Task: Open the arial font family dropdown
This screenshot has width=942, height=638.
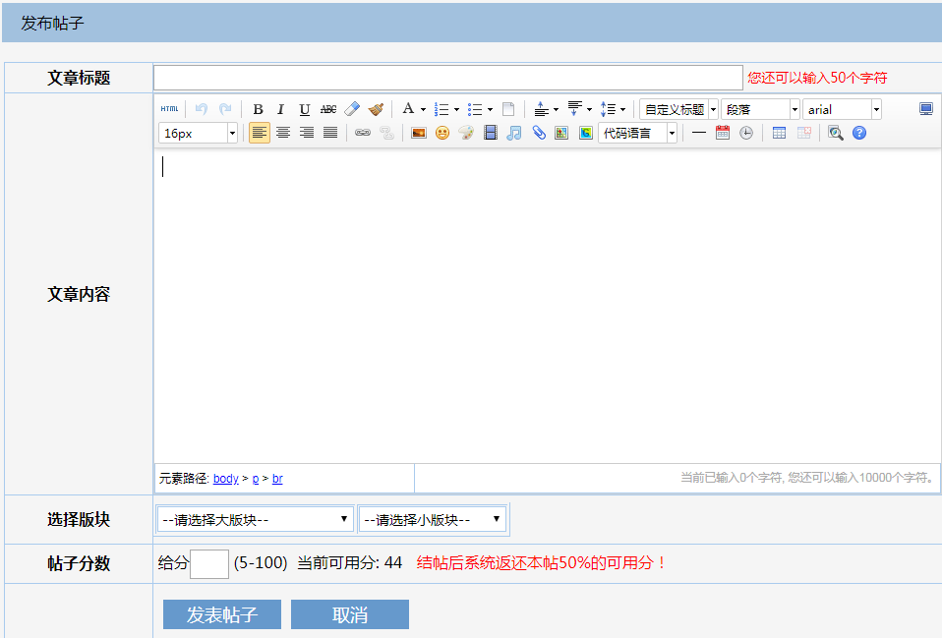Action: coord(843,109)
